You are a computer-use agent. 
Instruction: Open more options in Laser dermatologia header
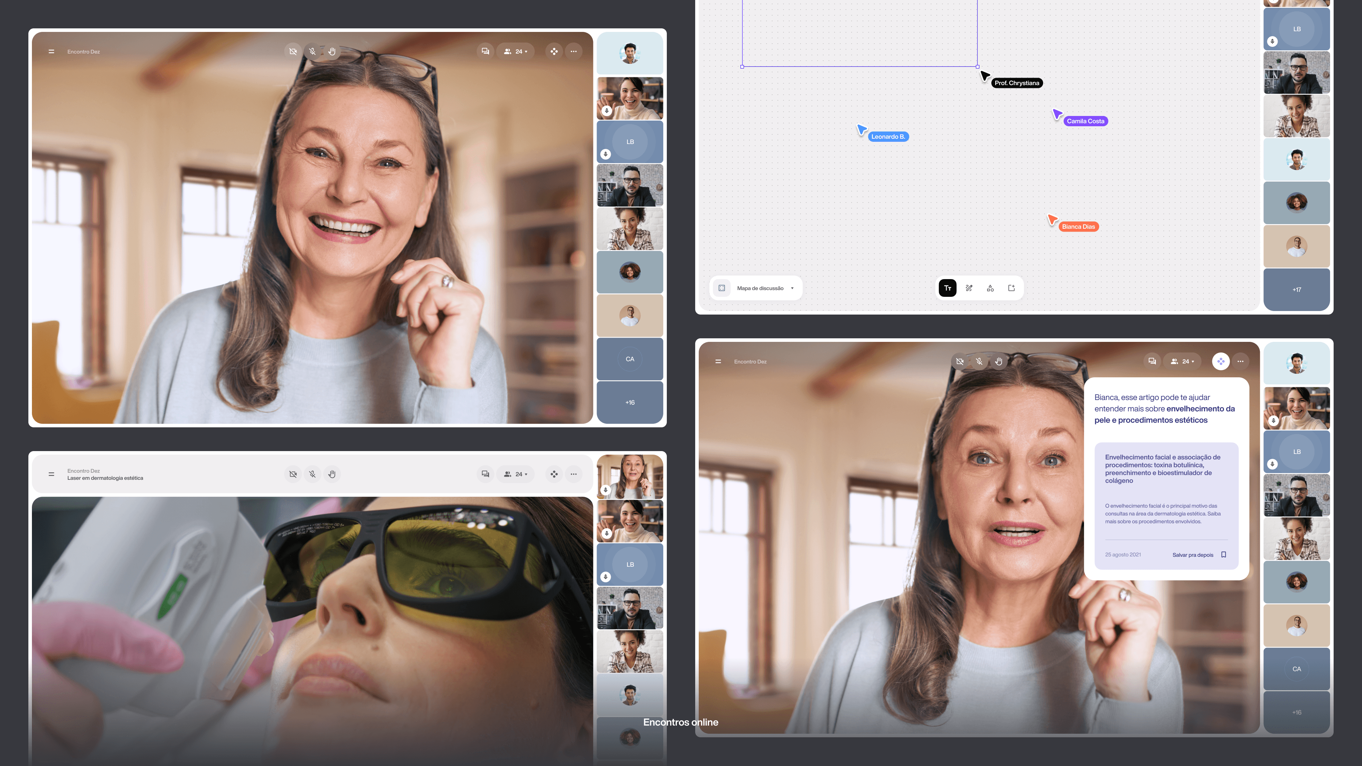pyautogui.click(x=574, y=474)
